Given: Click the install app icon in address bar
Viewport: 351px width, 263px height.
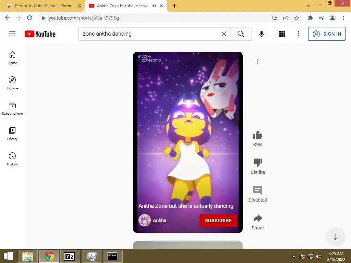Looking at the screenshot, I should click(x=275, y=18).
